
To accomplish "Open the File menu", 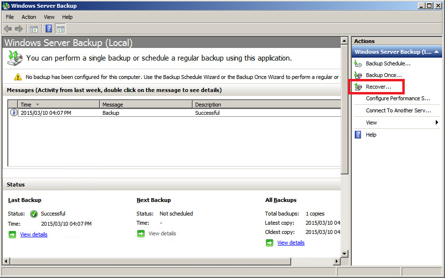I will [10, 17].
